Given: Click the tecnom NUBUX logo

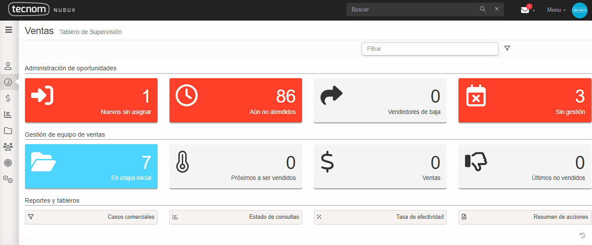Looking at the screenshot, I should point(41,9).
